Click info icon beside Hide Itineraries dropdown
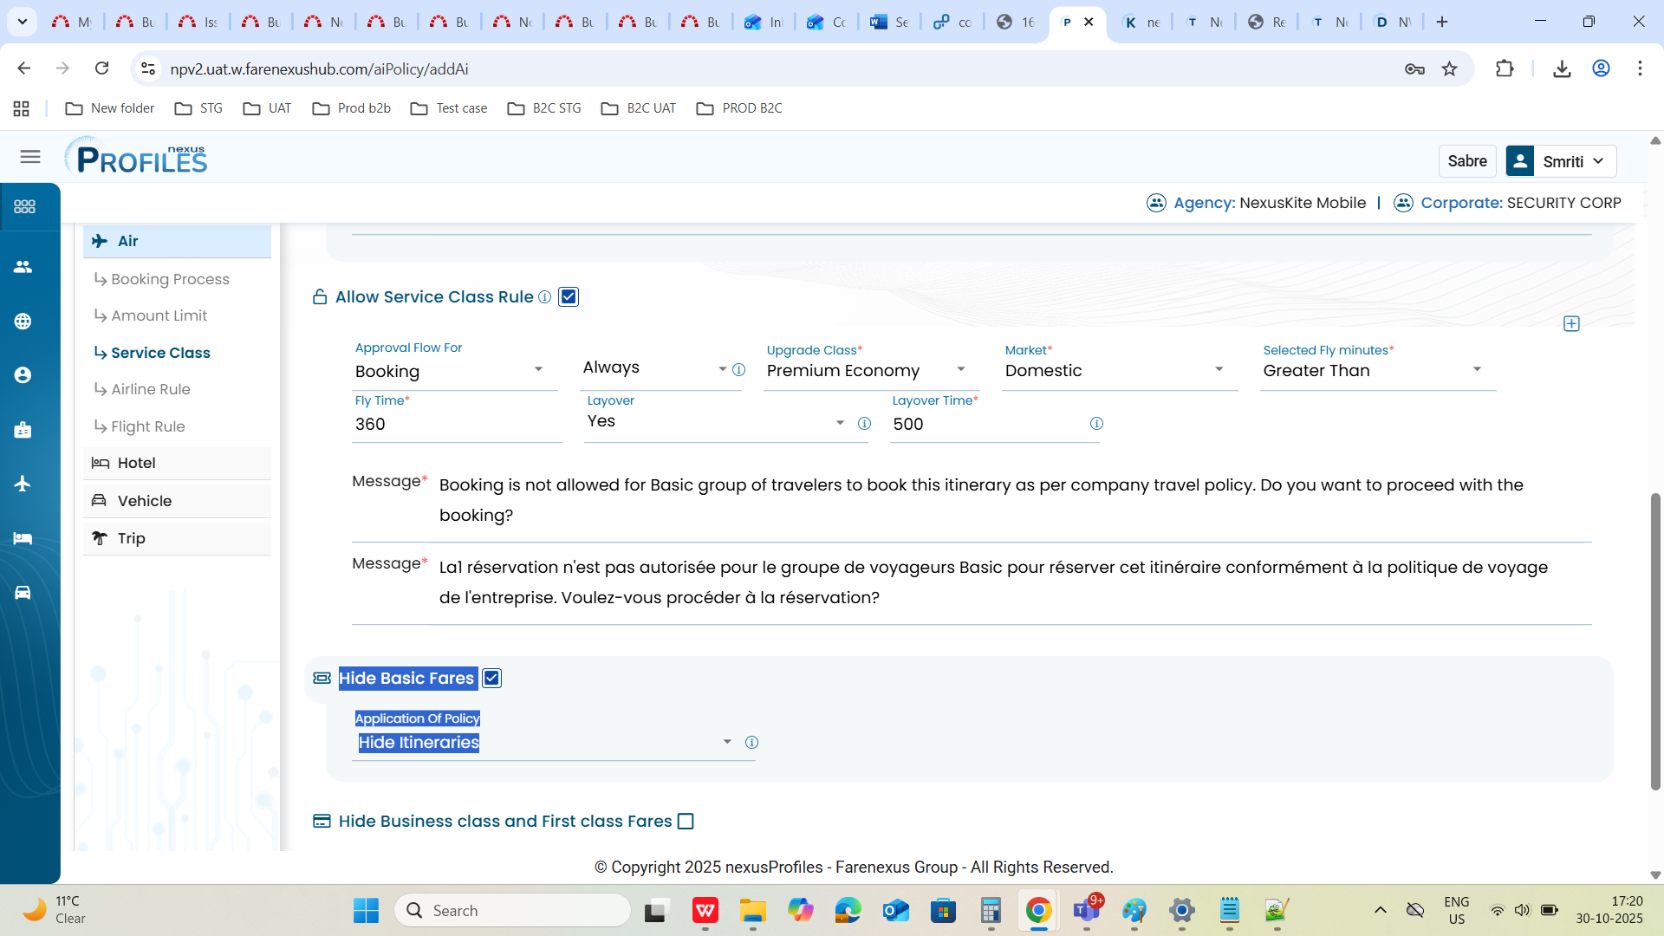The height and width of the screenshot is (936, 1664). pos(751,743)
